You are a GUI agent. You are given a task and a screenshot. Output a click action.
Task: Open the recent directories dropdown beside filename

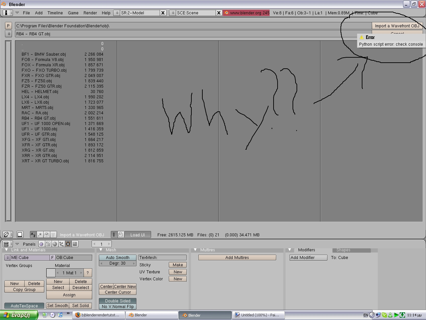tap(8, 34)
